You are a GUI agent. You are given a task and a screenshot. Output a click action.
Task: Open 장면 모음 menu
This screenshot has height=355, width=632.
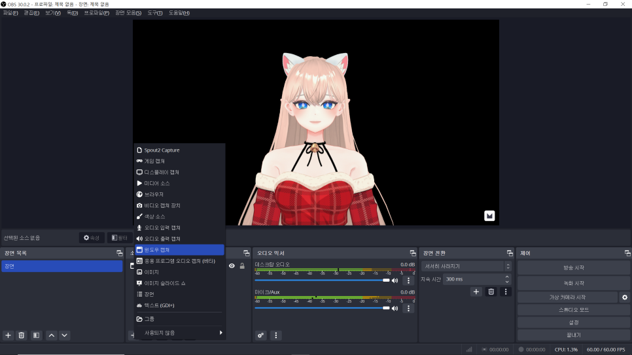pos(128,13)
